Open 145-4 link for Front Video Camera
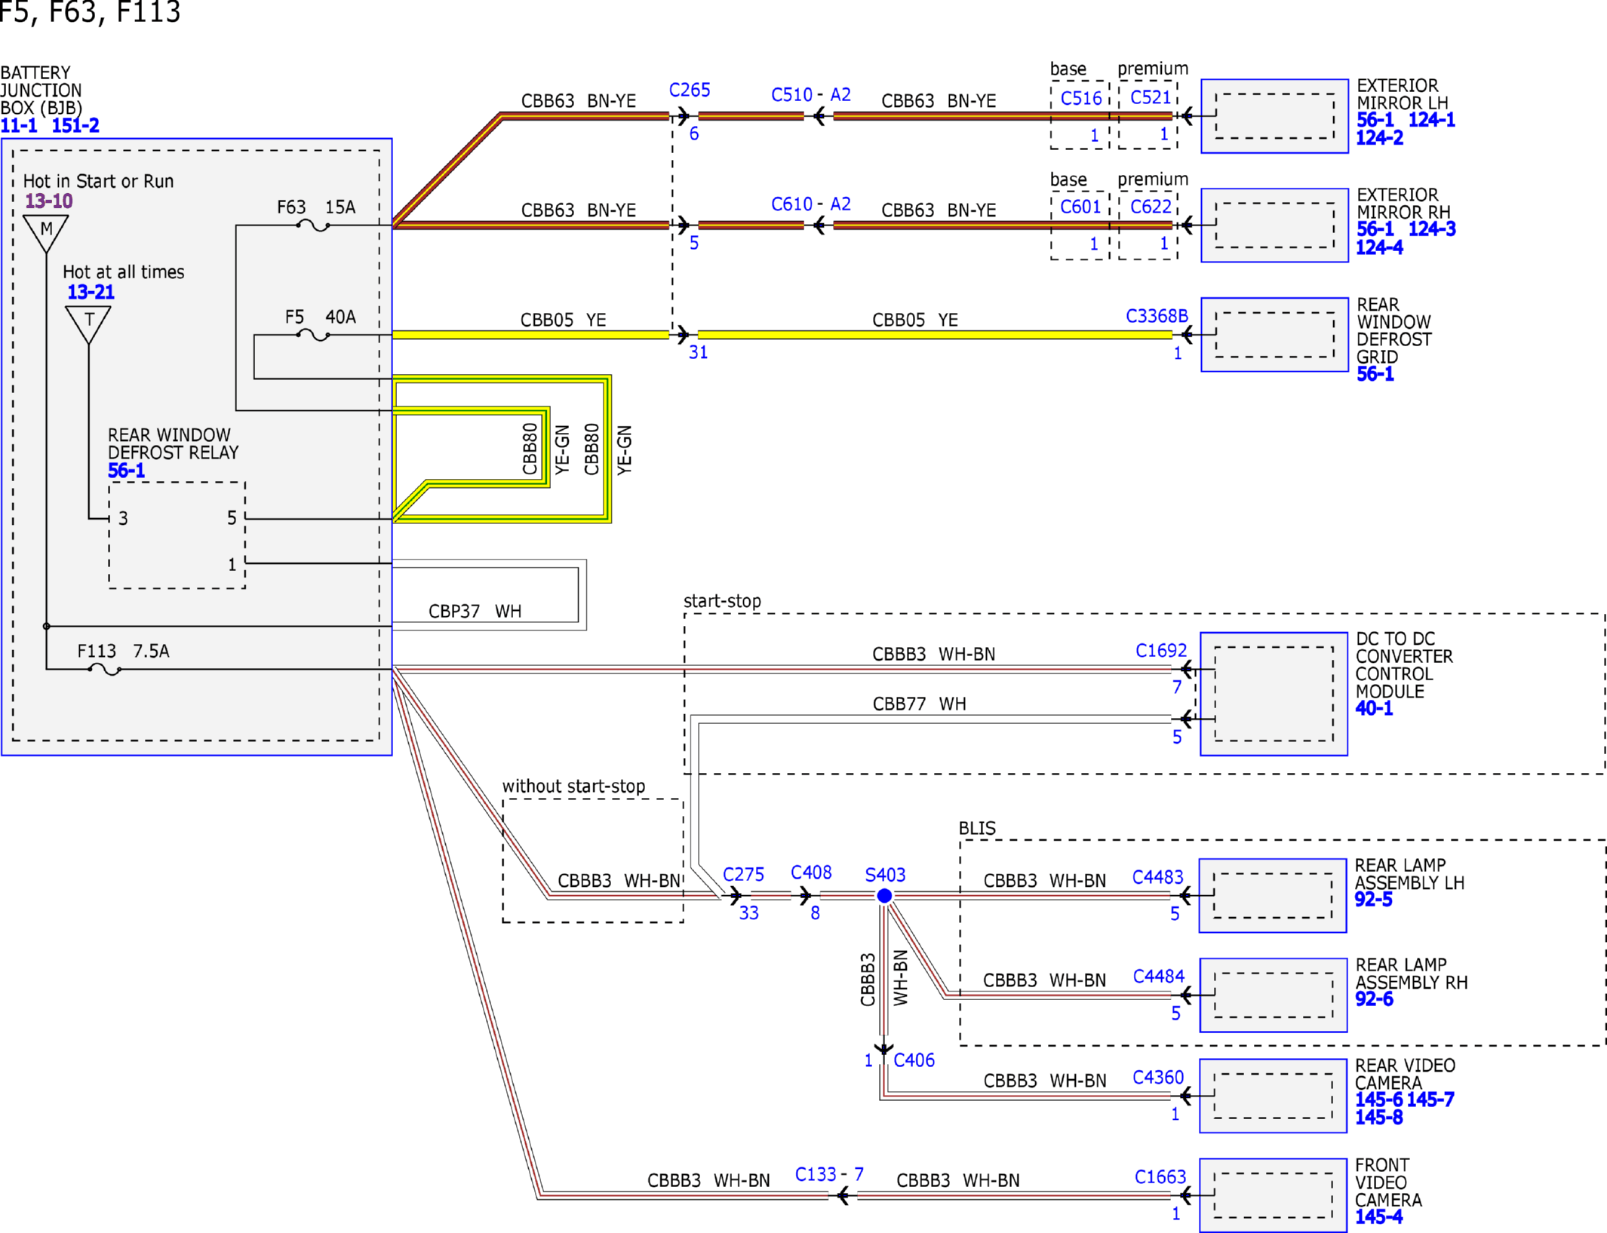This screenshot has width=1607, height=1233. click(x=1378, y=1216)
